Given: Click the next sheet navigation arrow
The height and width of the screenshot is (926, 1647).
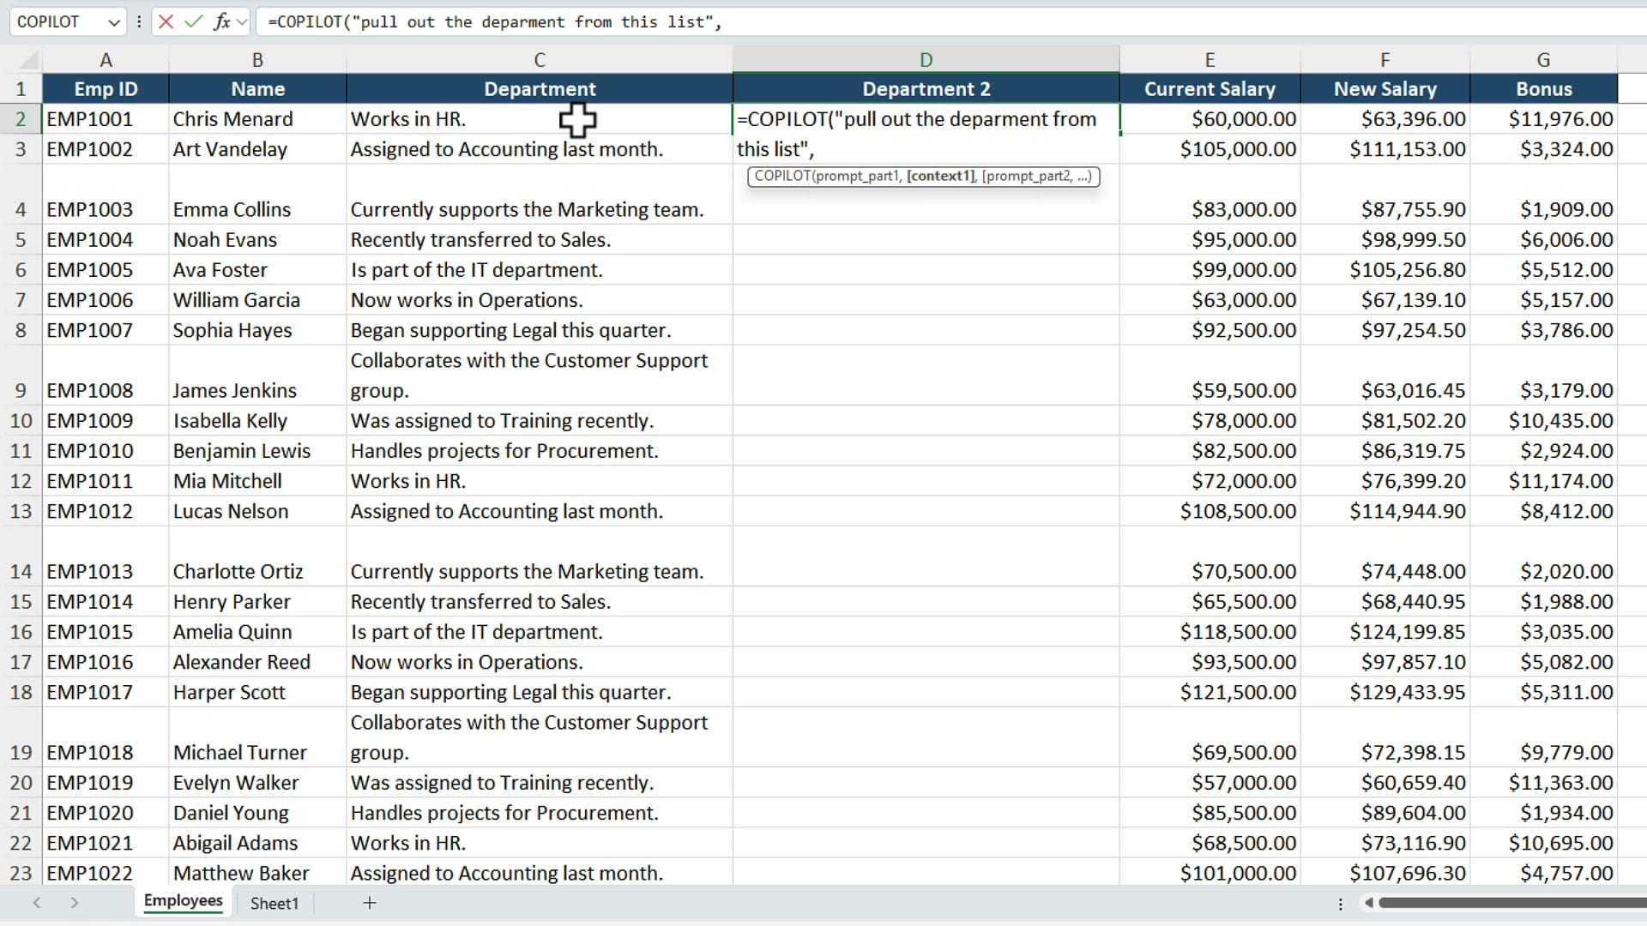Looking at the screenshot, I should (75, 902).
